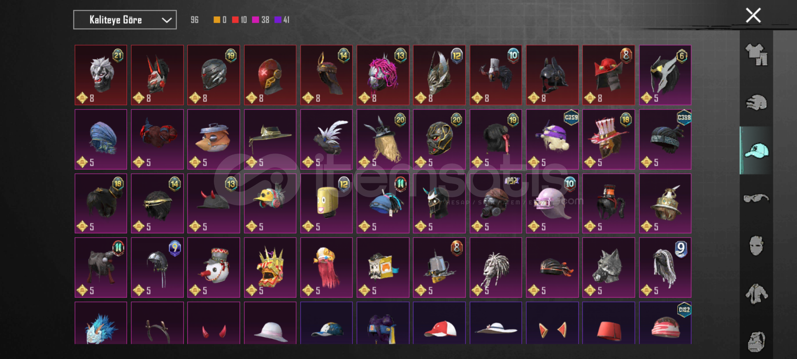Select the snowman head item
Viewport: 797px width, 359px height.
(214, 267)
